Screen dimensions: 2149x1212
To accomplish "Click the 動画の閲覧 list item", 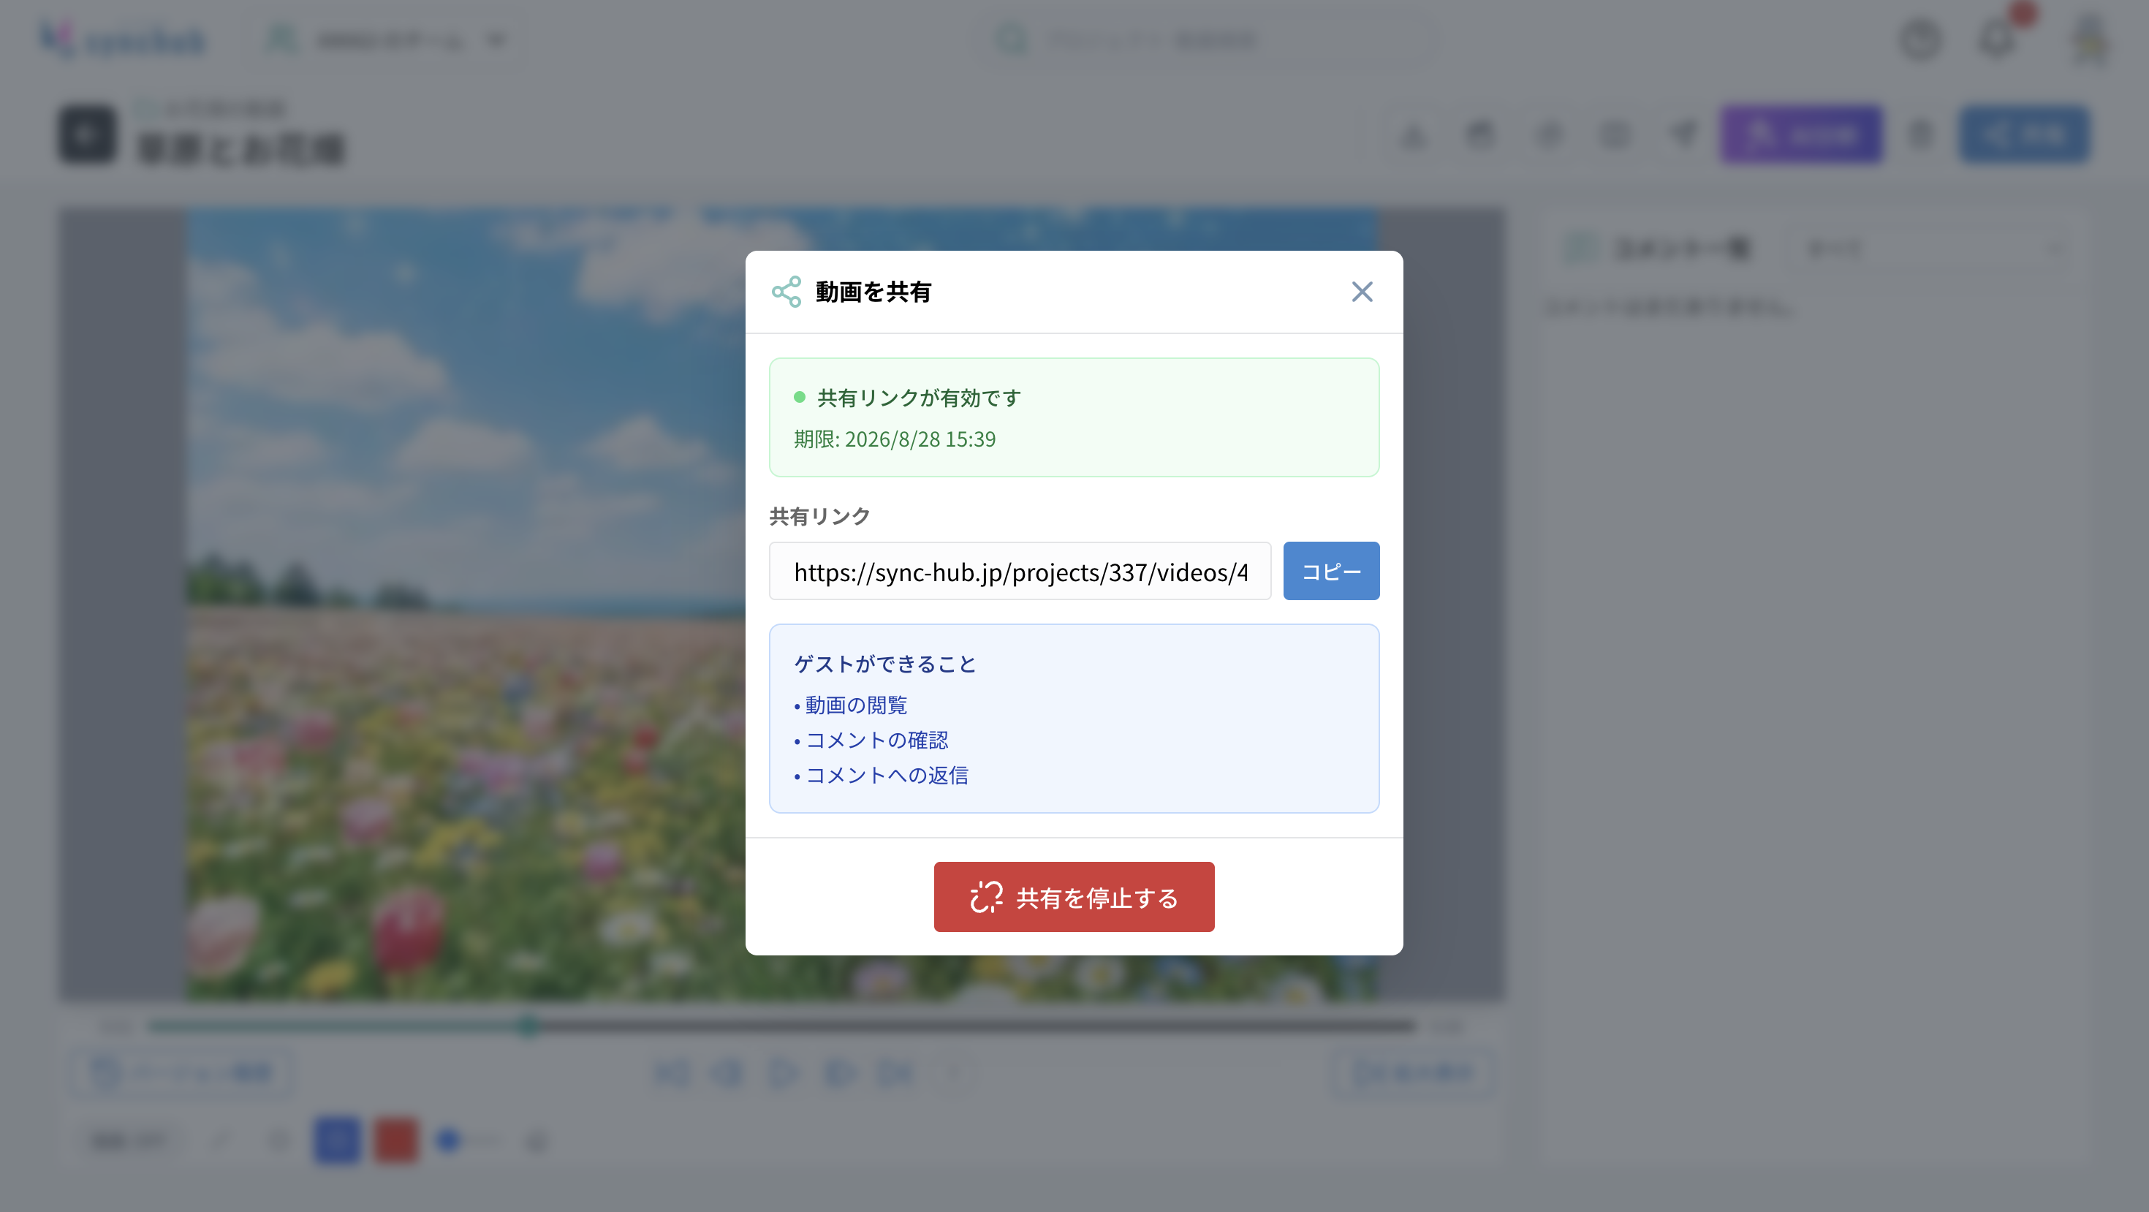I will 855,705.
